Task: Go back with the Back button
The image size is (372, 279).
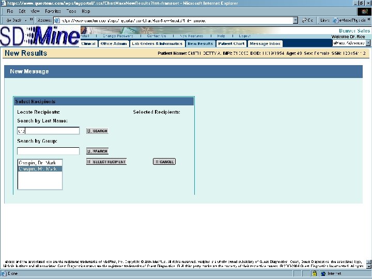Action: [x=14, y=20]
